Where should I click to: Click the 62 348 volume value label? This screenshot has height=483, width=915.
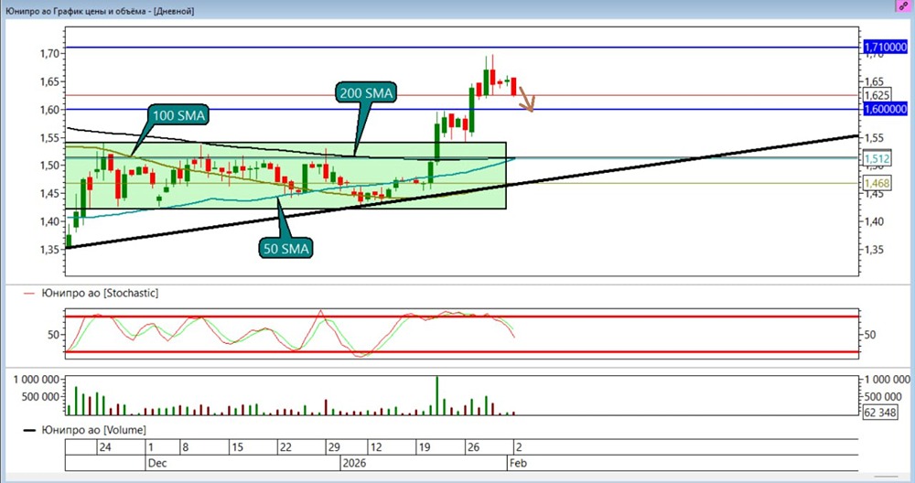(880, 413)
